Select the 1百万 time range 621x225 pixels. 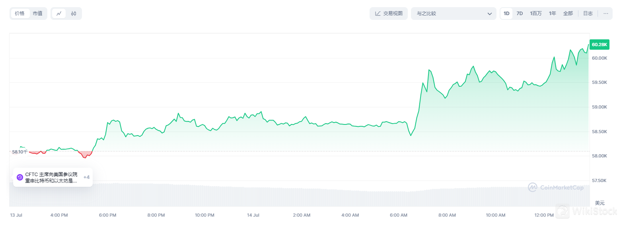coord(535,14)
